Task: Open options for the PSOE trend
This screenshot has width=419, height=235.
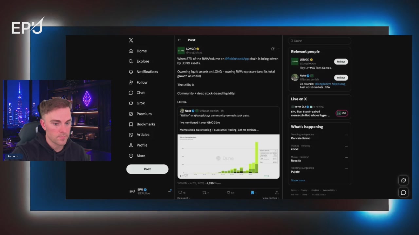Action: [346, 146]
